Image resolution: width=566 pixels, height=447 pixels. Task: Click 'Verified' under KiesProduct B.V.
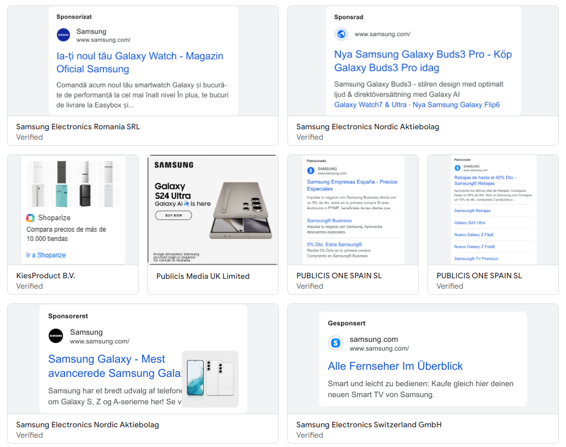pyautogui.click(x=30, y=286)
